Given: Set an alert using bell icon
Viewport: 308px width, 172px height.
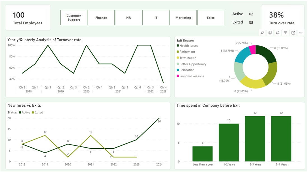Looking at the screenshot, I should pos(277,33).
